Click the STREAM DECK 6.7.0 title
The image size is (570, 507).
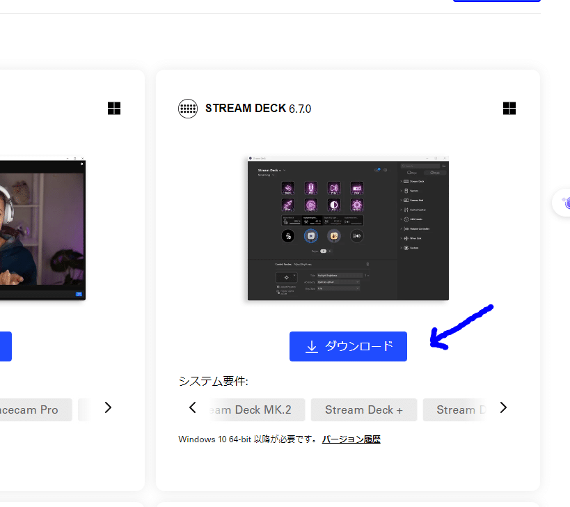coord(258,109)
